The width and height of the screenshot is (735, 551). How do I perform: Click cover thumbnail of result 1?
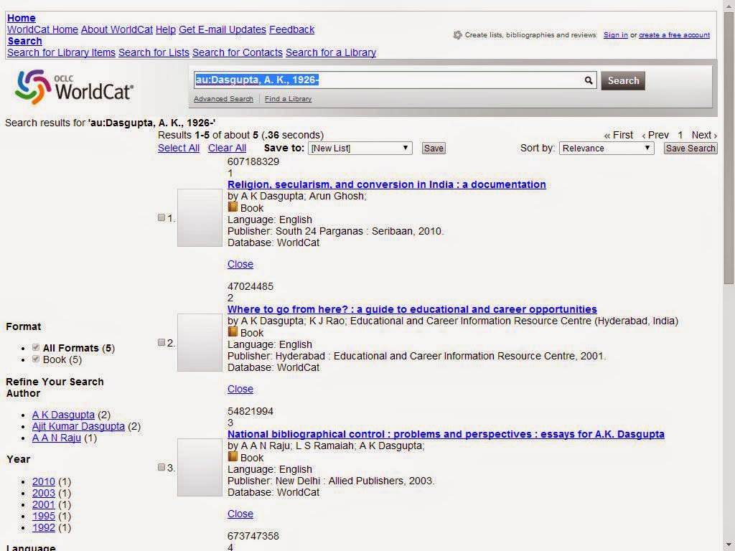[x=200, y=217]
